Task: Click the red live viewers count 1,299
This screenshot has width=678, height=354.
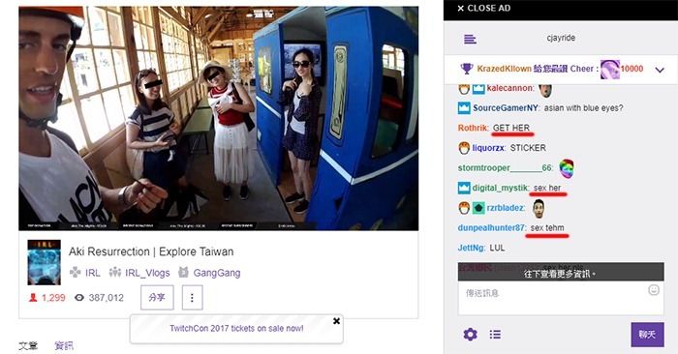Action: pyautogui.click(x=53, y=298)
